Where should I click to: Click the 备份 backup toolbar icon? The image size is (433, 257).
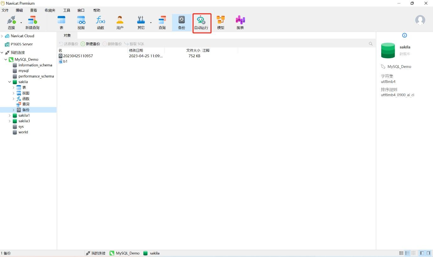tap(182, 23)
